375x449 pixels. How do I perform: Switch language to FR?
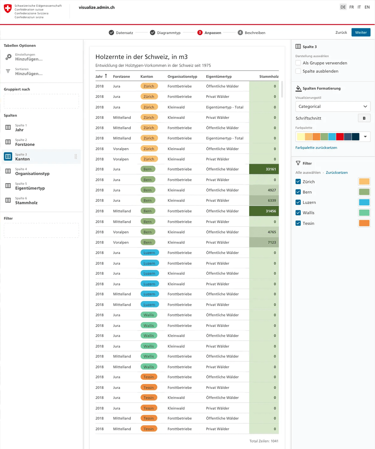click(352, 7)
